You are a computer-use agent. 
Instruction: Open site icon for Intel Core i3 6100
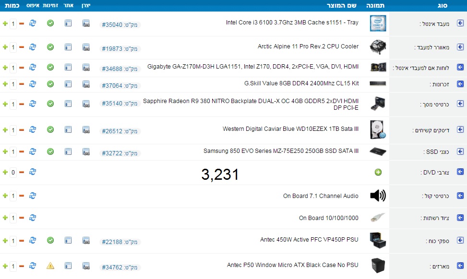coord(68,23)
